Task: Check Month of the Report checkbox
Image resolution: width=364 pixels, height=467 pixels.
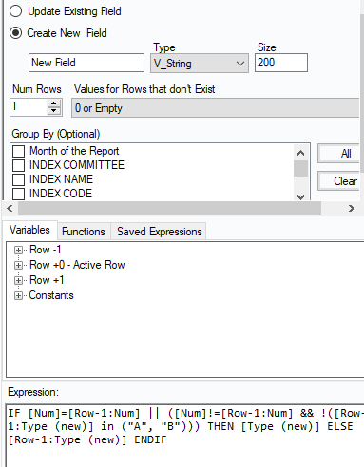Action: (x=18, y=151)
